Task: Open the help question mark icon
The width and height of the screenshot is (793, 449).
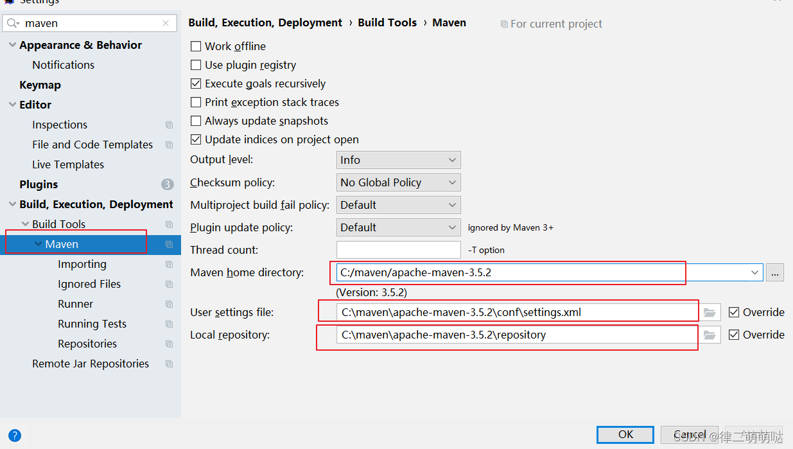Action: [x=15, y=435]
